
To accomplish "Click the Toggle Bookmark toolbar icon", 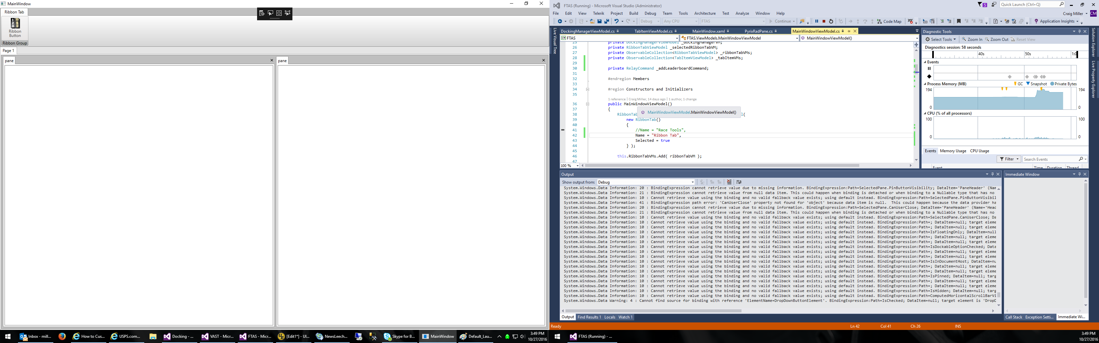I will 959,21.
